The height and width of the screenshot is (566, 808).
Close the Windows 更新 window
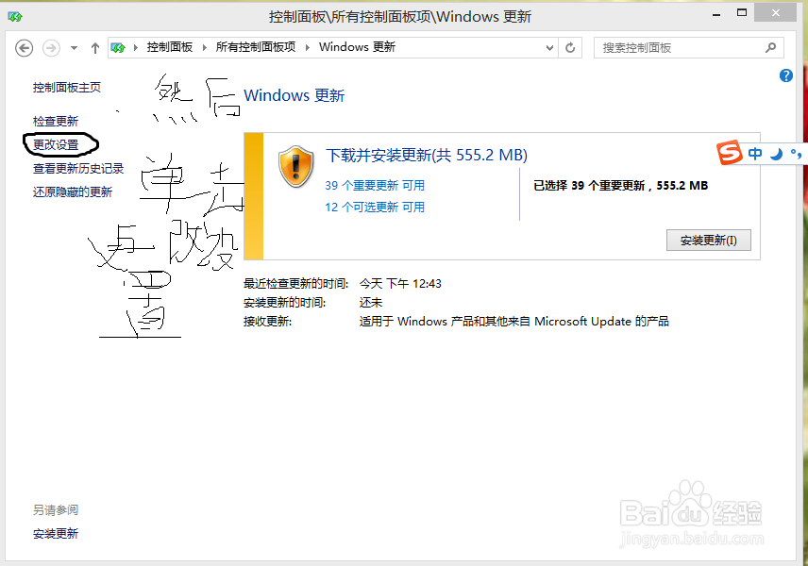pos(776,13)
